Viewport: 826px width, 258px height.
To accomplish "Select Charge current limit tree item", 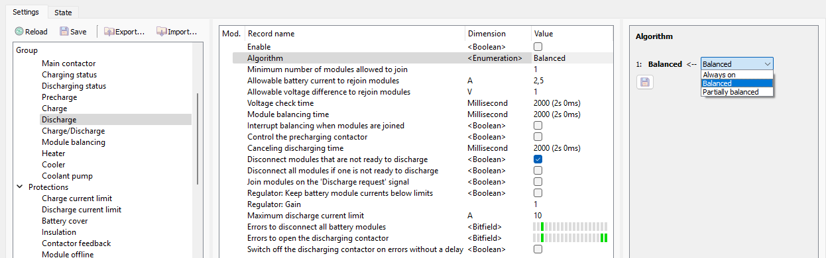I will pos(77,198).
